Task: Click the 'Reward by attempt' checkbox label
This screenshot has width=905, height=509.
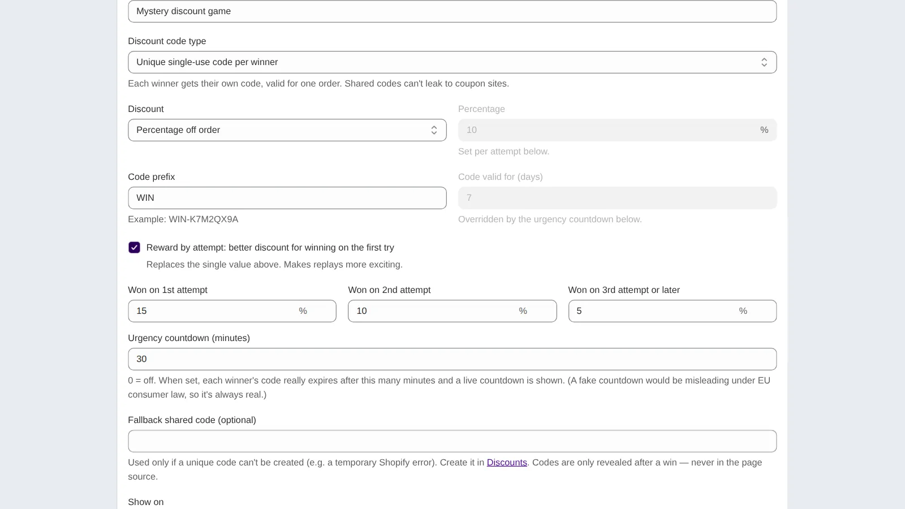Action: [x=270, y=248]
